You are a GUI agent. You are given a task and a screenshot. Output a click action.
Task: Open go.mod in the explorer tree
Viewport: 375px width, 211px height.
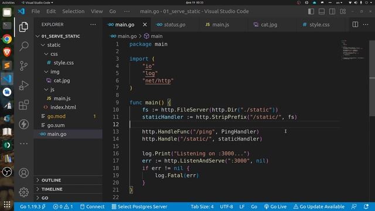click(68, 116)
